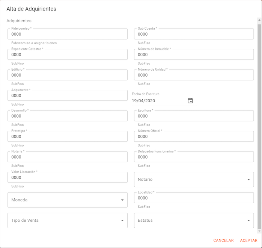Select the Expediente Catastro field
This screenshot has height=248, width=262.
[67, 54]
